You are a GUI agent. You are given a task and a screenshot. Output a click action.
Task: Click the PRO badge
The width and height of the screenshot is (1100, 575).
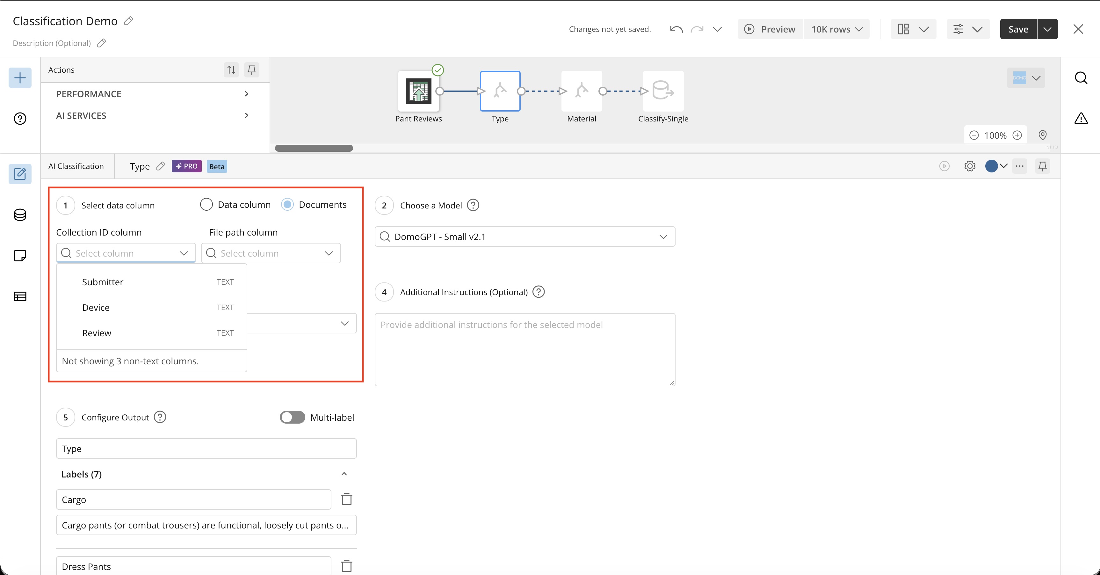pos(187,166)
